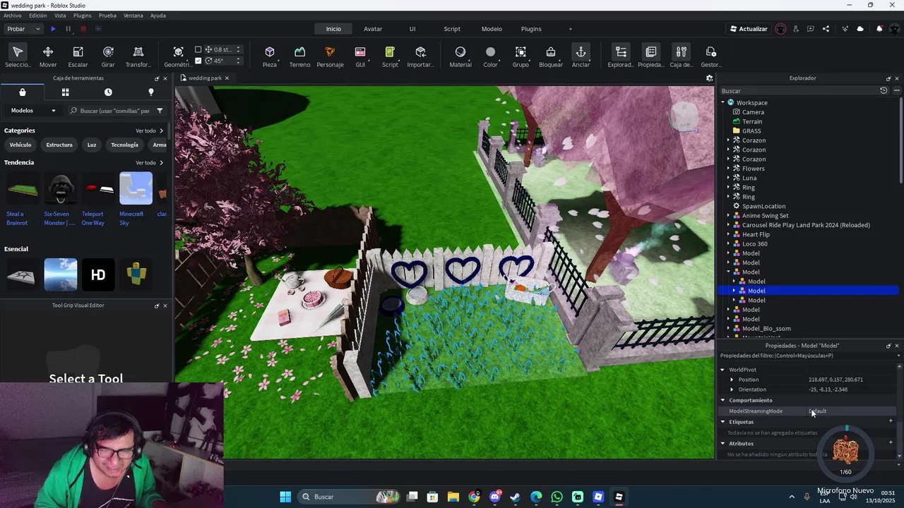Collapse the WorldPivot section

coord(722,370)
